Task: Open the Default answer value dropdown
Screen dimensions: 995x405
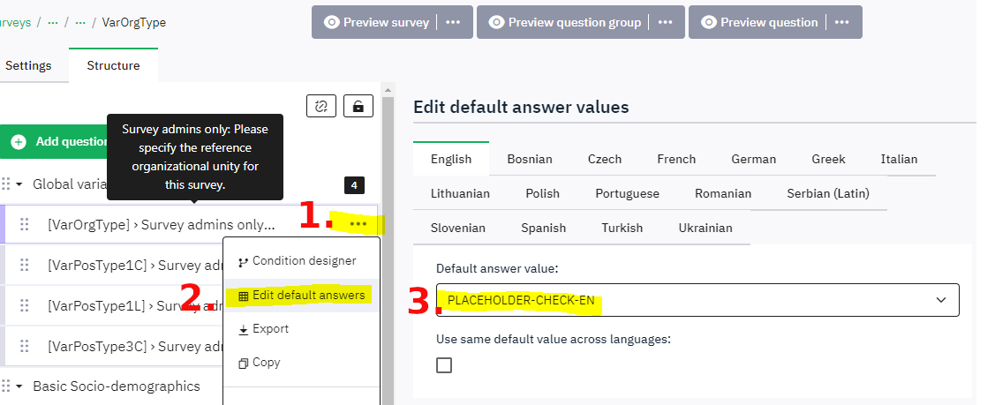Action: pos(697,300)
